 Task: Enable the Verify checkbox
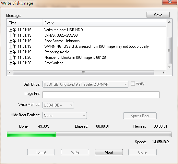133,84
